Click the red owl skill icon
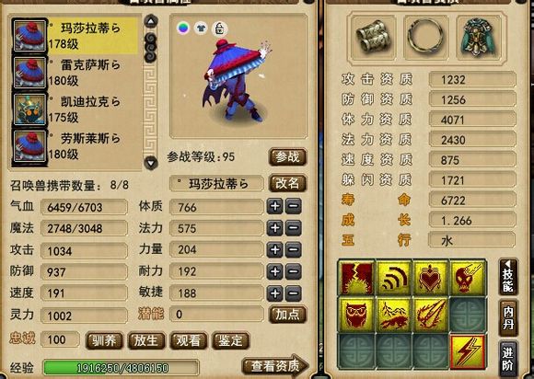Image resolution: width=534 pixels, height=379 pixels. 356,315
